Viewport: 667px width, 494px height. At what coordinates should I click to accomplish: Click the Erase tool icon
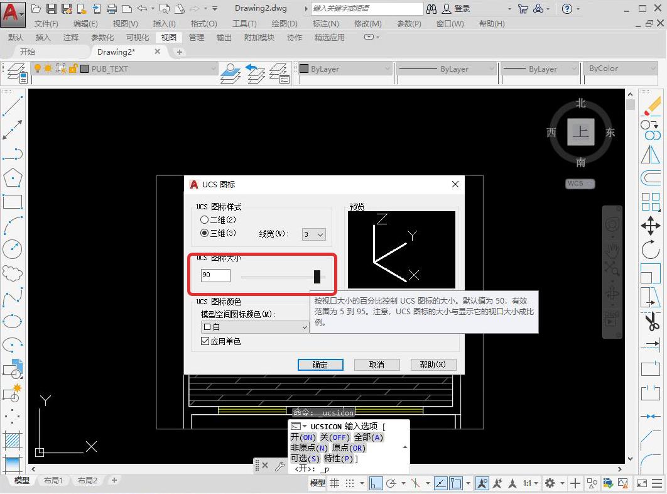[x=652, y=106]
